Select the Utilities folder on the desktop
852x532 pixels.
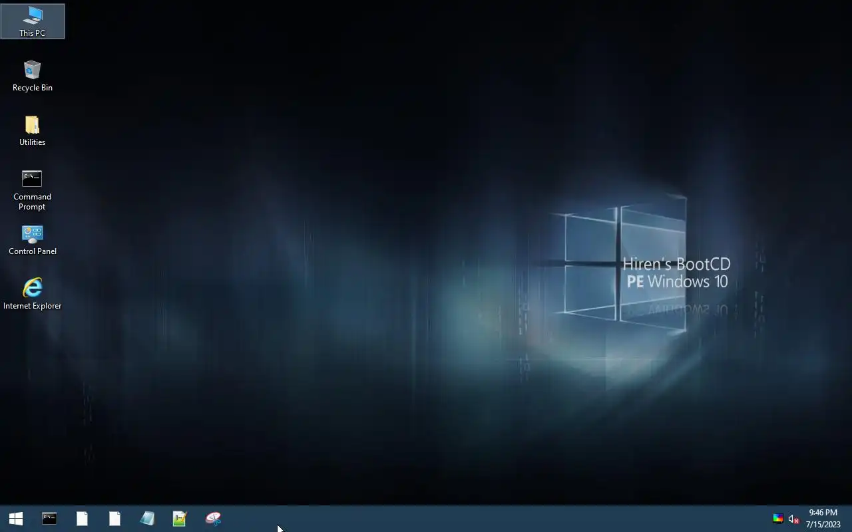point(32,130)
